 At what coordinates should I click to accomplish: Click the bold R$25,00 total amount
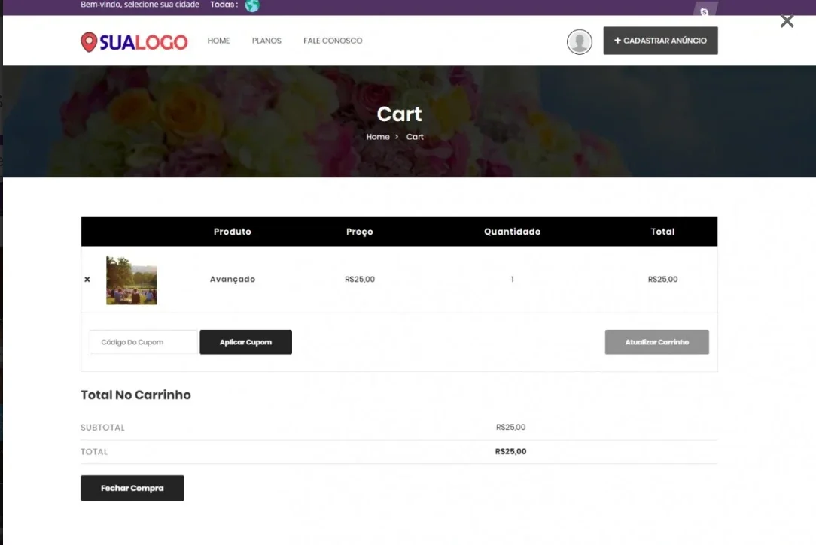[510, 452]
